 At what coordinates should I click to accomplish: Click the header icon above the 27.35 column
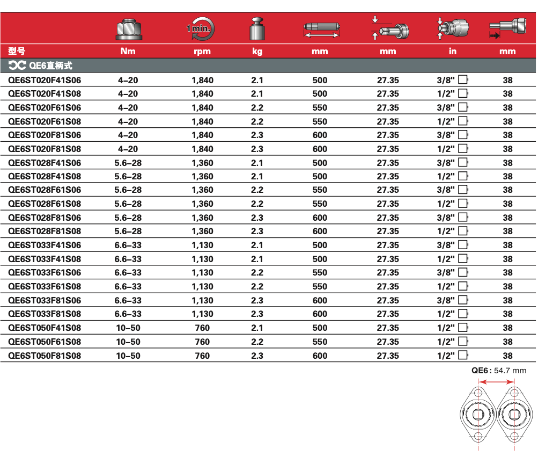390,28
